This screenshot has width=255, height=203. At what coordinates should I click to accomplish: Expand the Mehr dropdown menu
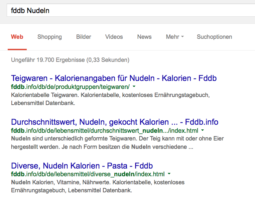[x=175, y=37]
